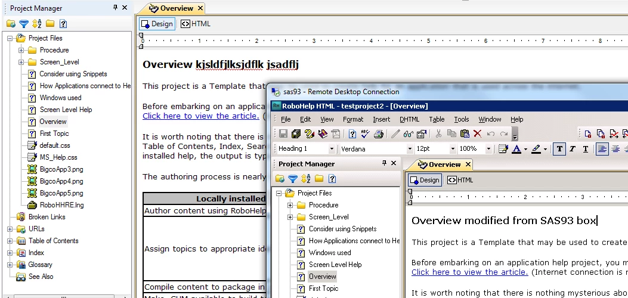Switch to HTML view tab in remote window
This screenshot has height=298, width=628.
(x=460, y=180)
